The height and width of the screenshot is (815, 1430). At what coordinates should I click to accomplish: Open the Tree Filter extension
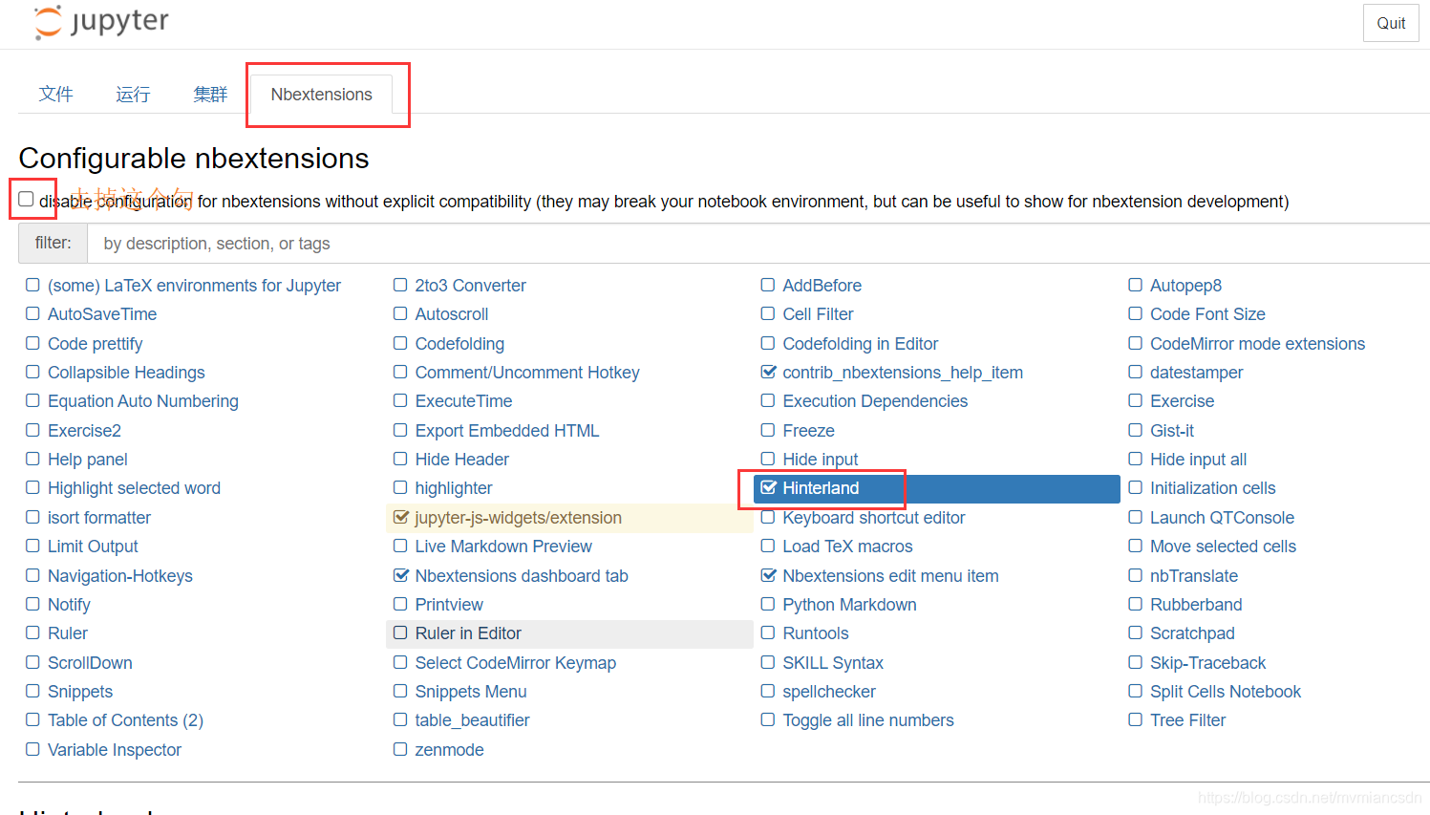pyautogui.click(x=1187, y=720)
